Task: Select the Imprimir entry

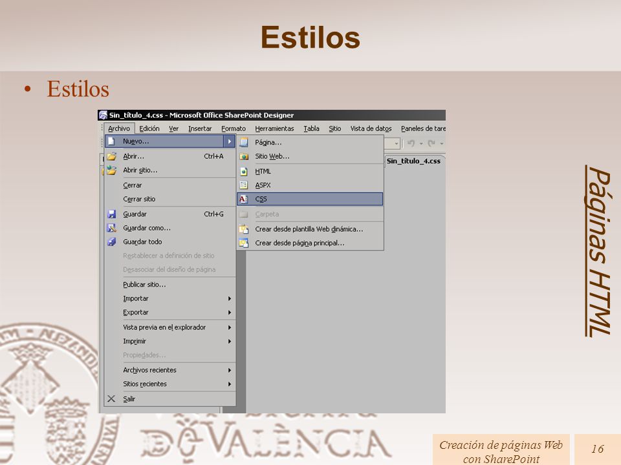Action: pos(170,341)
